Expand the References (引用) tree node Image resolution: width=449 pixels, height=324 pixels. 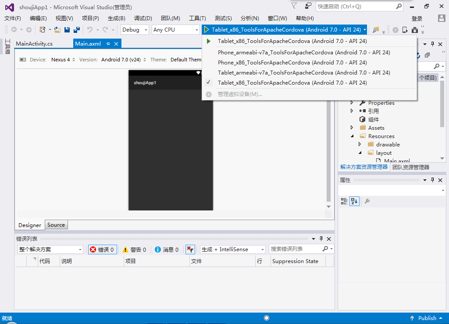[x=352, y=111]
